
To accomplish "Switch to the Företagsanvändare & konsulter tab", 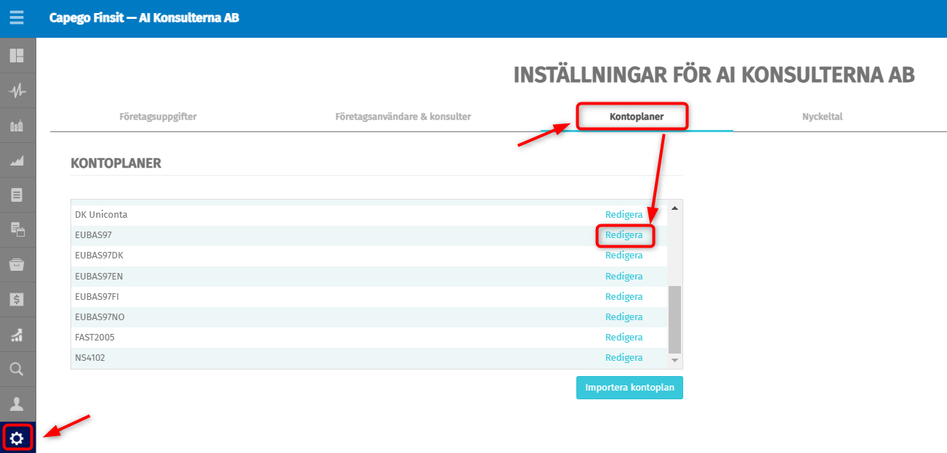I will tap(403, 116).
